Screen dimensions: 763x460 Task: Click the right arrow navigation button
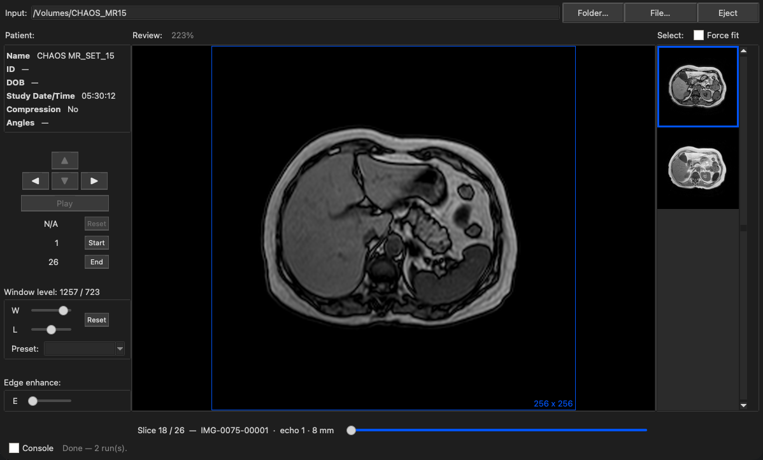point(94,180)
